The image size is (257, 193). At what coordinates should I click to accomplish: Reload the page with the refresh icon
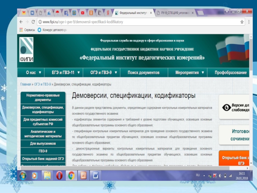[33, 22]
